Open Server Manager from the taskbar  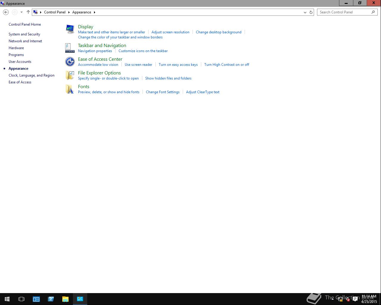pyautogui.click(x=36, y=299)
